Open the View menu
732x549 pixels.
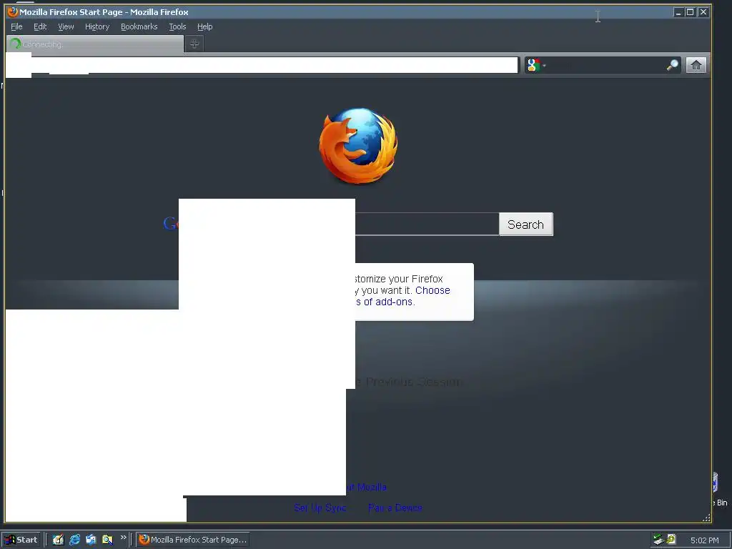click(66, 26)
